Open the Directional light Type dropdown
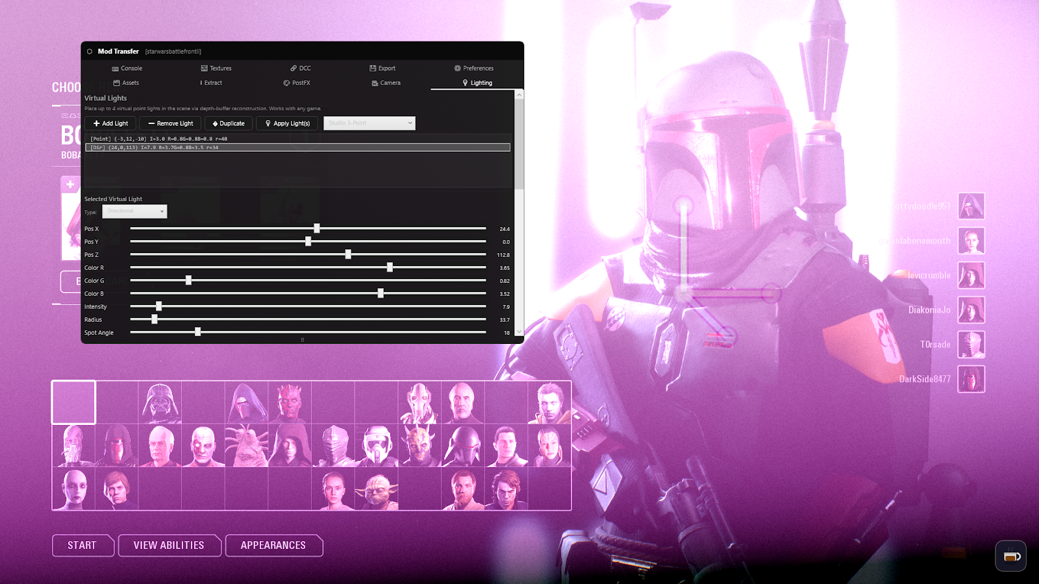Viewport: 1039px width, 584px height. pos(134,211)
